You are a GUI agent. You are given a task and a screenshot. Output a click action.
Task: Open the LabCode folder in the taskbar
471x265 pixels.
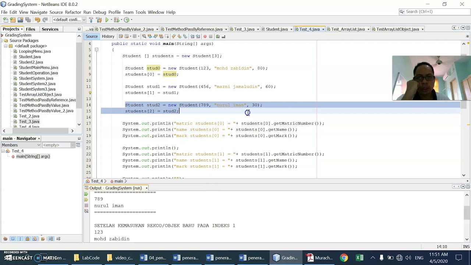point(87,258)
